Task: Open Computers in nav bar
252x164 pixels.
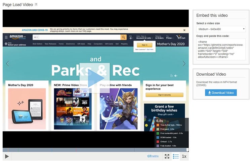Action: point(98,44)
